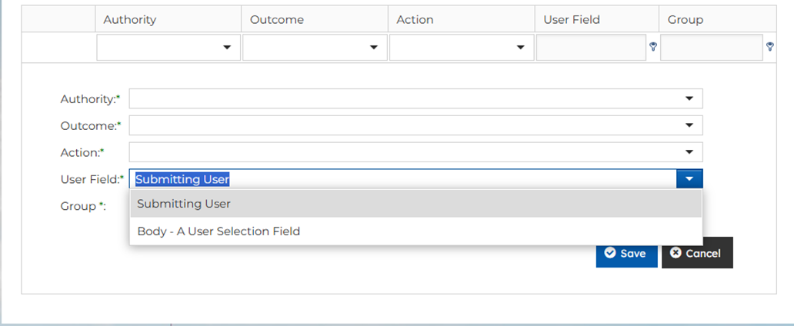This screenshot has width=794, height=326.
Task: Expand the Action form dropdown
Action: pos(689,152)
